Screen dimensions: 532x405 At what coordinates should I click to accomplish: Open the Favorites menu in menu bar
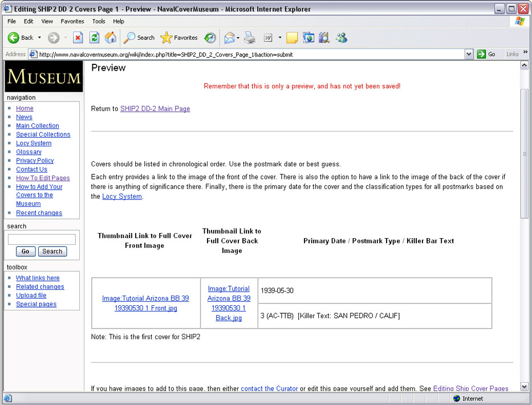pyautogui.click(x=72, y=21)
